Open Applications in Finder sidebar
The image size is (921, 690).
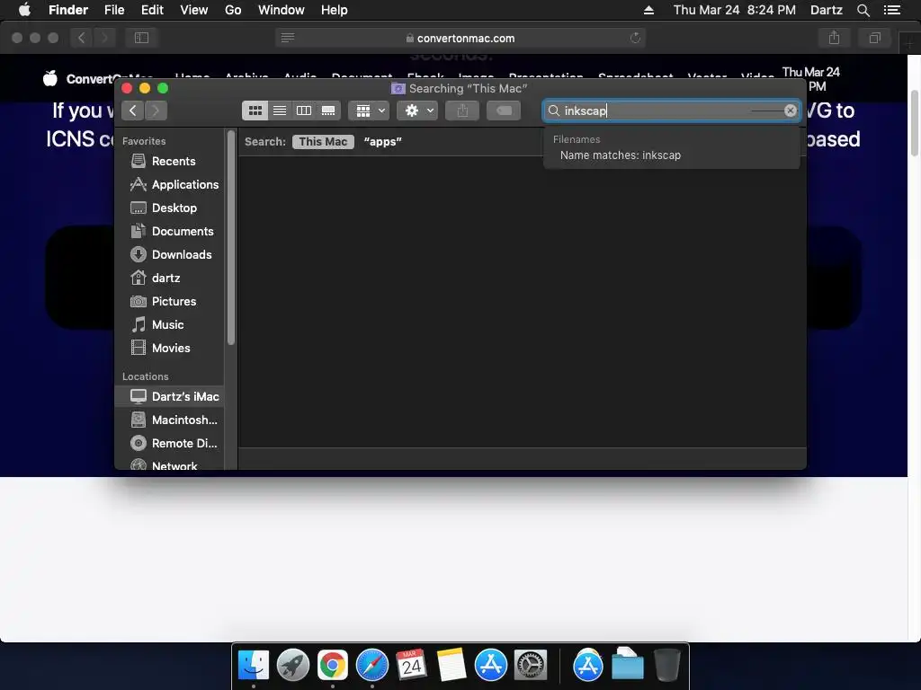170,184
